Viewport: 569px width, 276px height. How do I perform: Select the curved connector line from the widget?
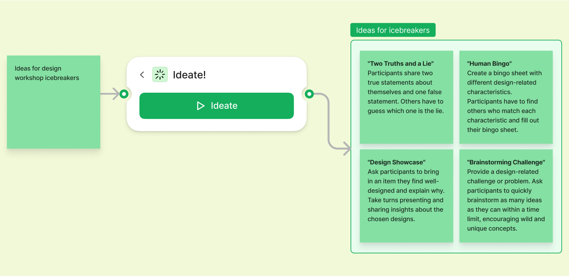click(329, 120)
